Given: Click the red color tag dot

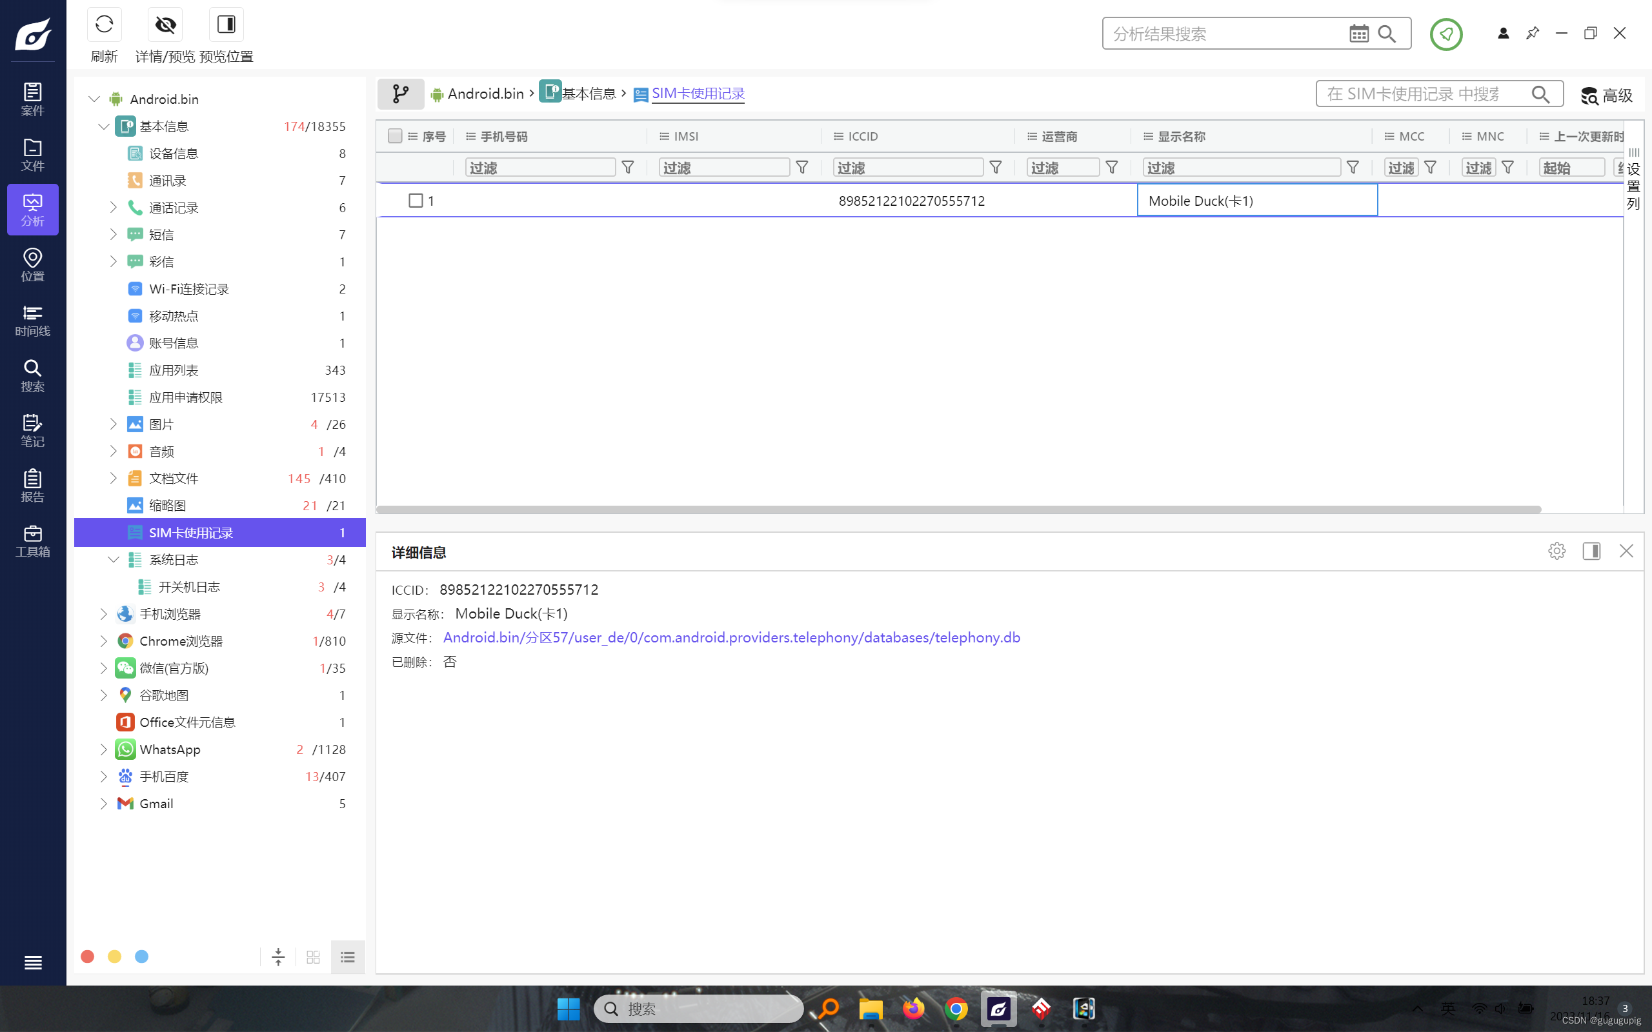Looking at the screenshot, I should 87,957.
